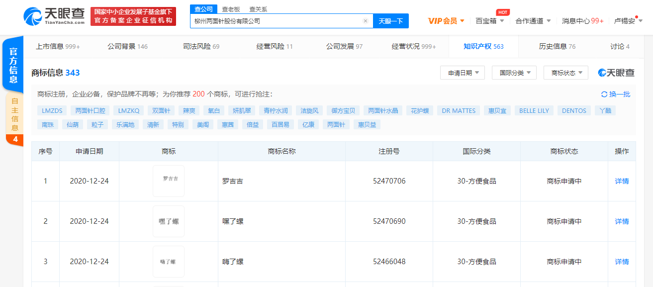Click the refresh 换一批 icon

click(604, 94)
